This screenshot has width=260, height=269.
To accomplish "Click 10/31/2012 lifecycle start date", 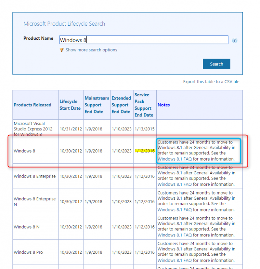I will [x=71, y=129].
